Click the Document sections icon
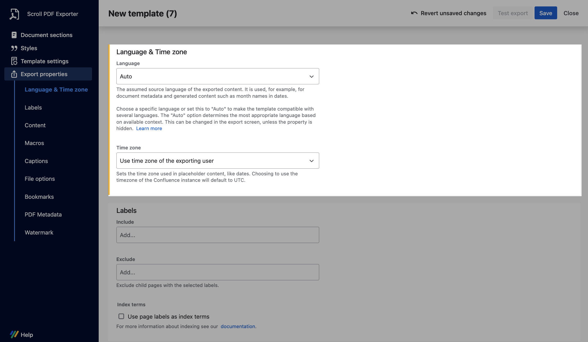The width and height of the screenshot is (588, 342). tap(14, 35)
